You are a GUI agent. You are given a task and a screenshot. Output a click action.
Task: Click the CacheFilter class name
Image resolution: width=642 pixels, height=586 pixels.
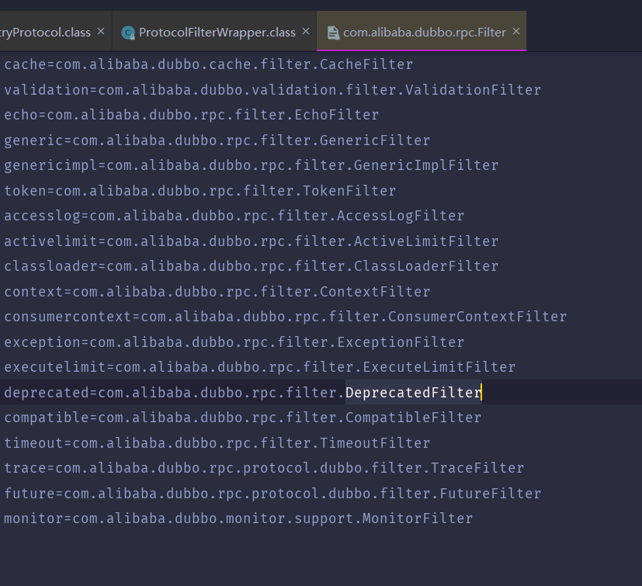[366, 64]
